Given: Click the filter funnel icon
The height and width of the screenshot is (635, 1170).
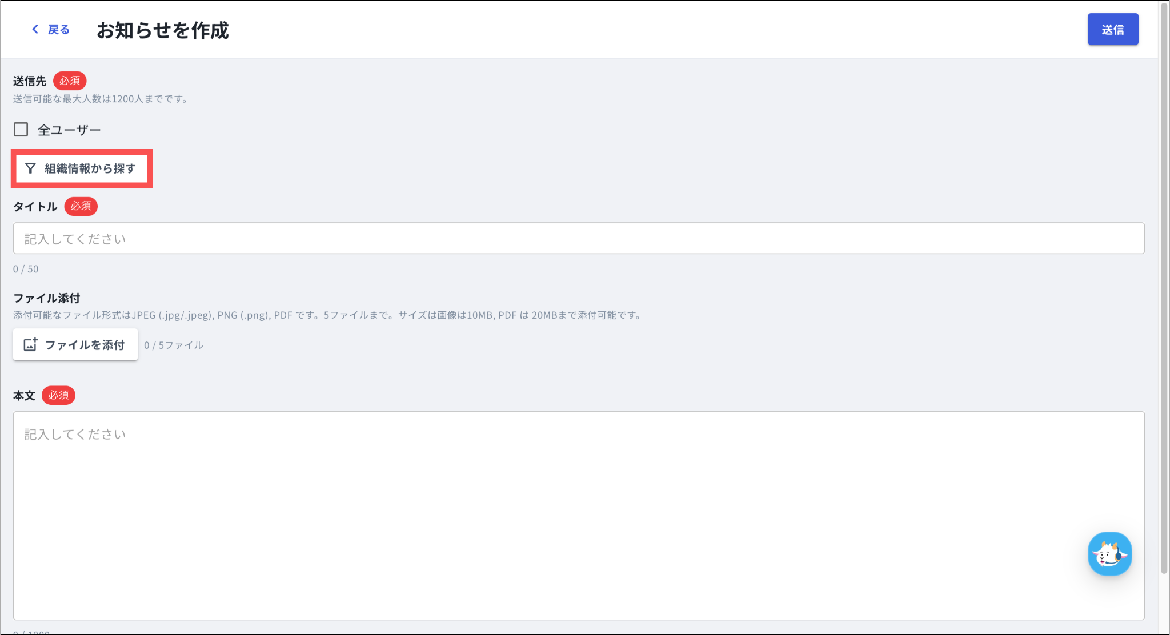Looking at the screenshot, I should 30,168.
